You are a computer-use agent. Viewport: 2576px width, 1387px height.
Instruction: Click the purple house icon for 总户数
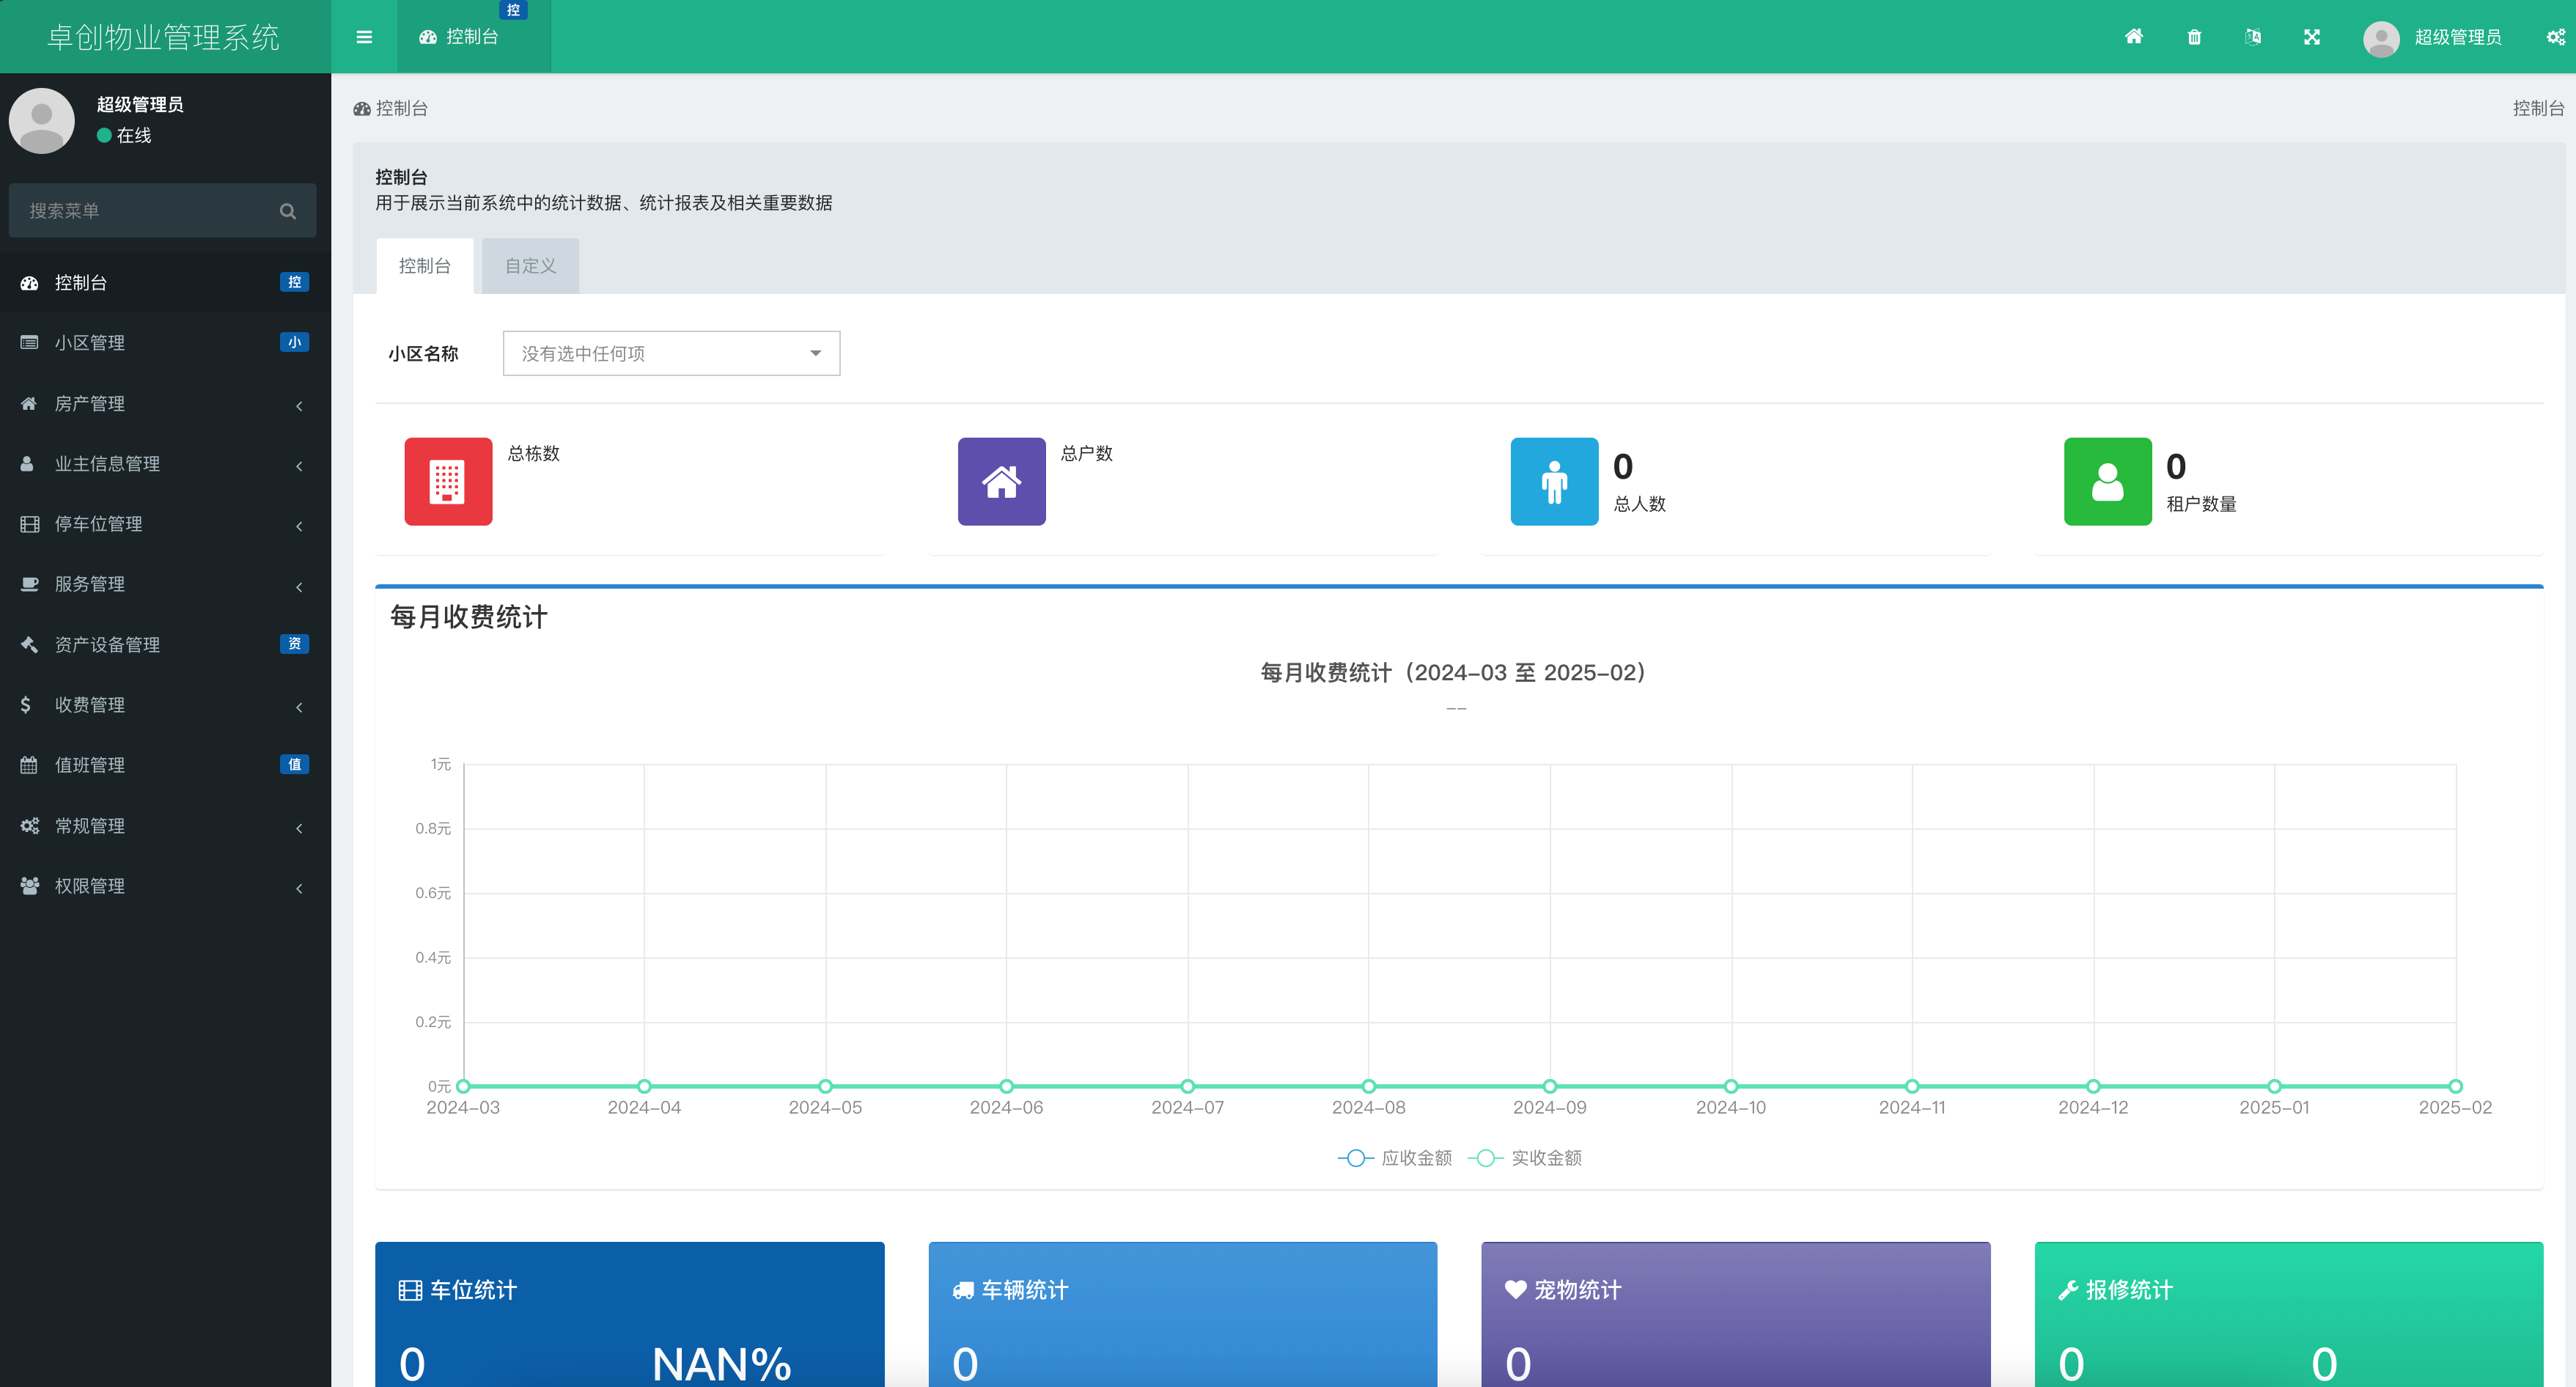(x=1001, y=481)
